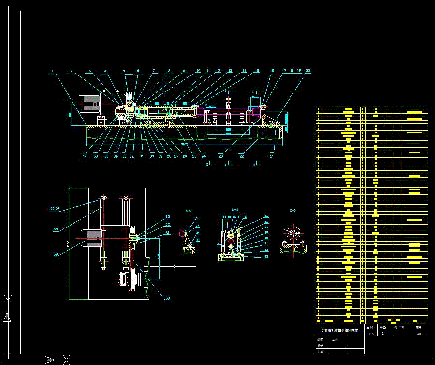Pick part number 31 under the assembly
The image size is (435, 365).
[x=142, y=156]
